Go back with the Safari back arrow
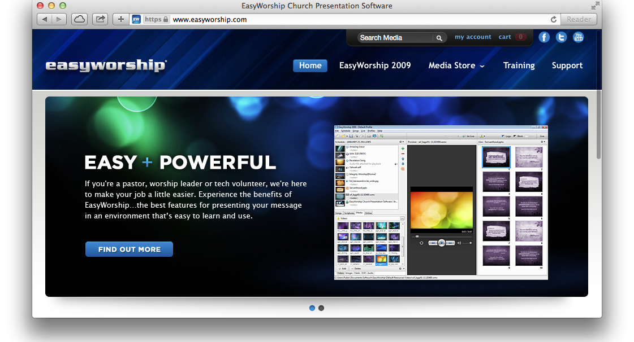The width and height of the screenshot is (634, 342). [45, 19]
